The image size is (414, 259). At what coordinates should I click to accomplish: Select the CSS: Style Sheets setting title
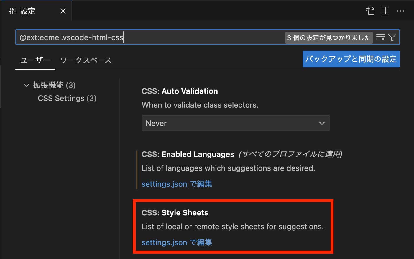tap(175, 213)
